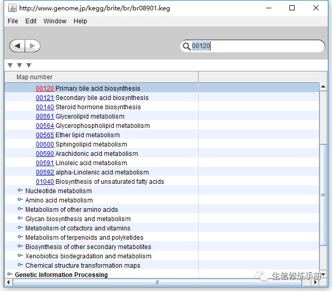Click the first expand-level triangle

pos(10,65)
